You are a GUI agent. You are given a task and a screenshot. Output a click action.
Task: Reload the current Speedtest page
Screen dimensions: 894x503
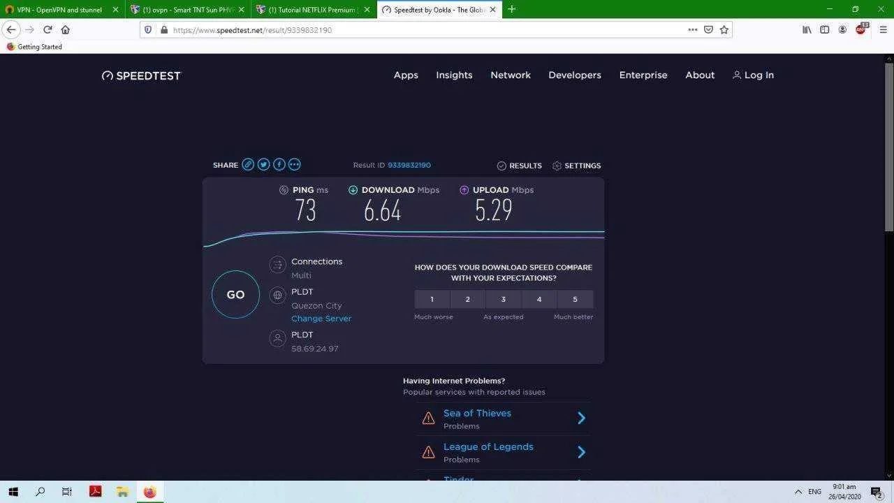[47, 30]
